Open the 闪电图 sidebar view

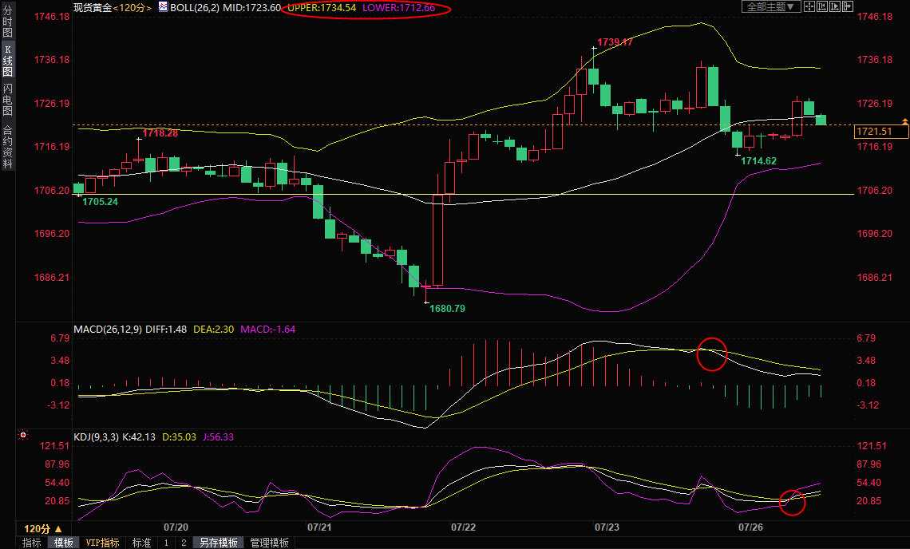click(8, 100)
